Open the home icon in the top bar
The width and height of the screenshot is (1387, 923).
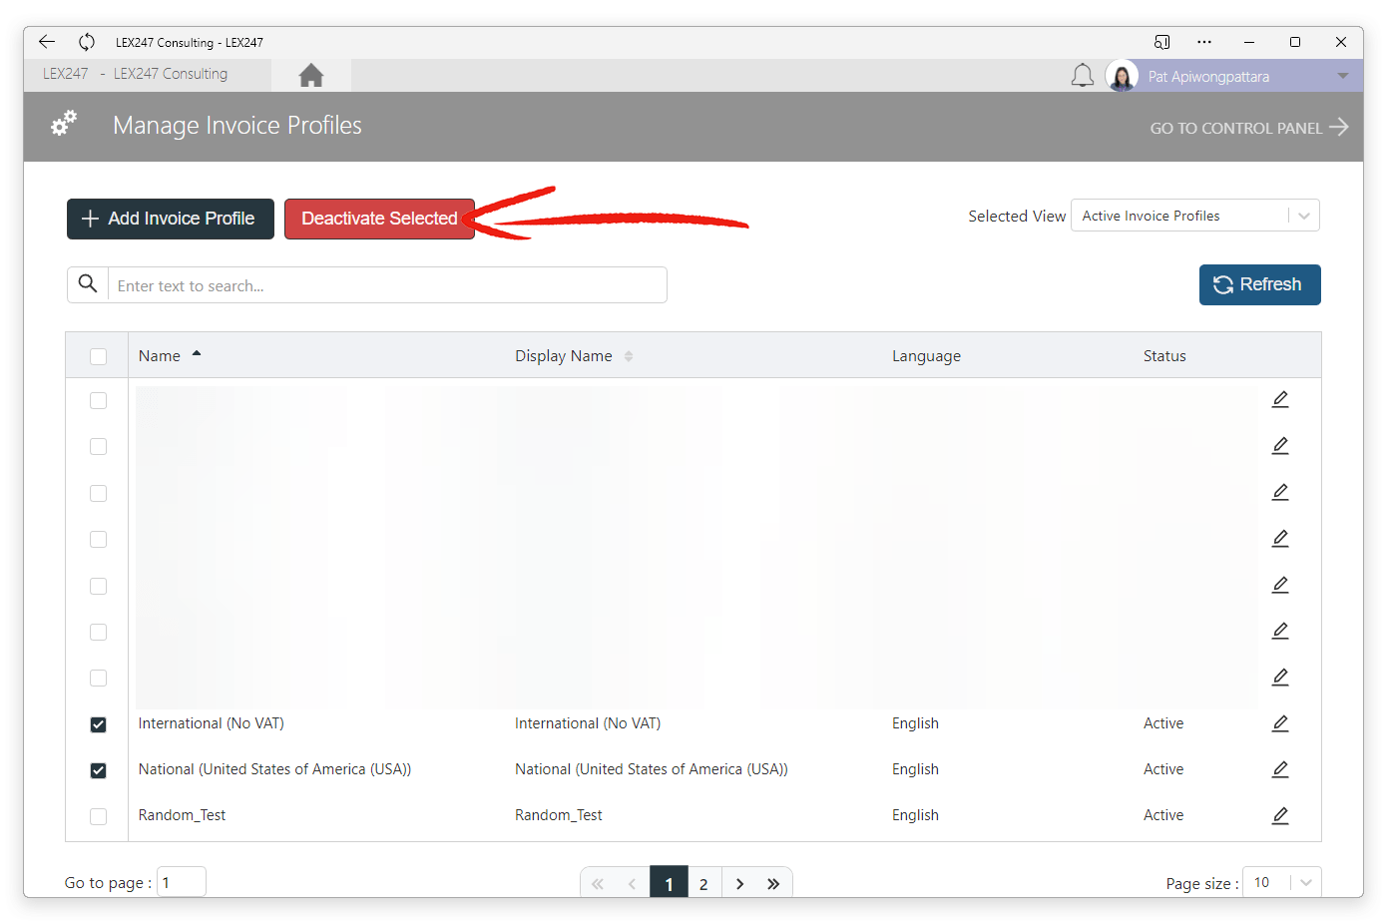coord(310,74)
